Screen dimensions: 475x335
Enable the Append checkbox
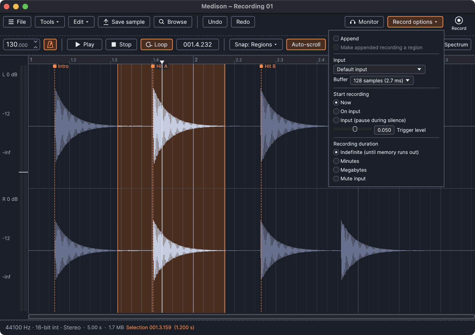click(336, 39)
